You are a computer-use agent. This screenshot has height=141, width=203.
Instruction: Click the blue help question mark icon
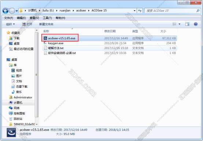point(196,24)
